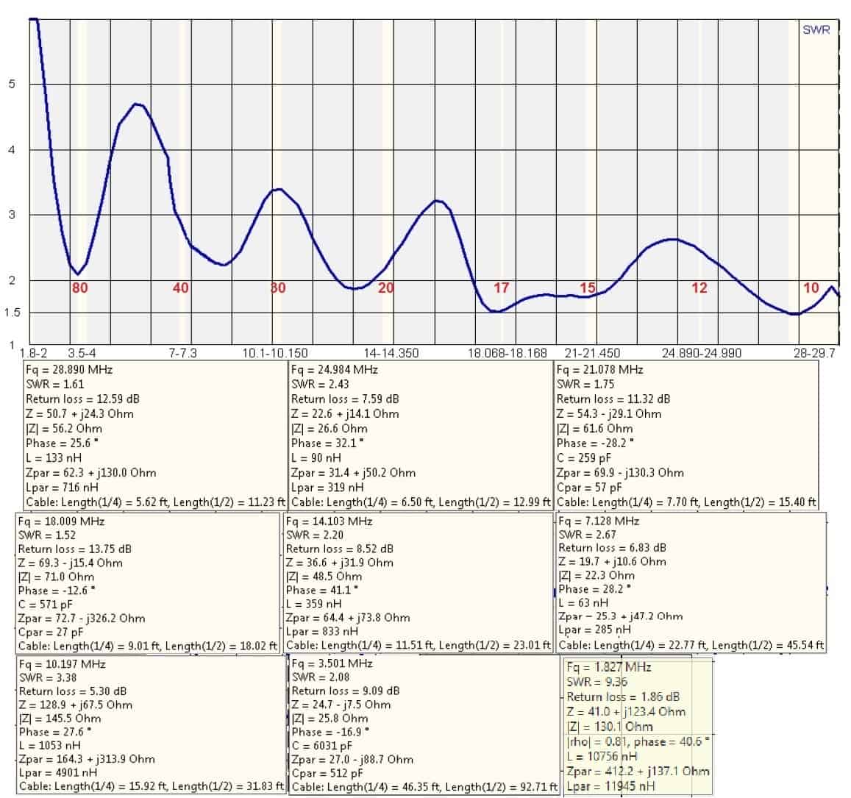Select the red 40 band marker
The width and height of the screenshot is (851, 798).
point(180,288)
